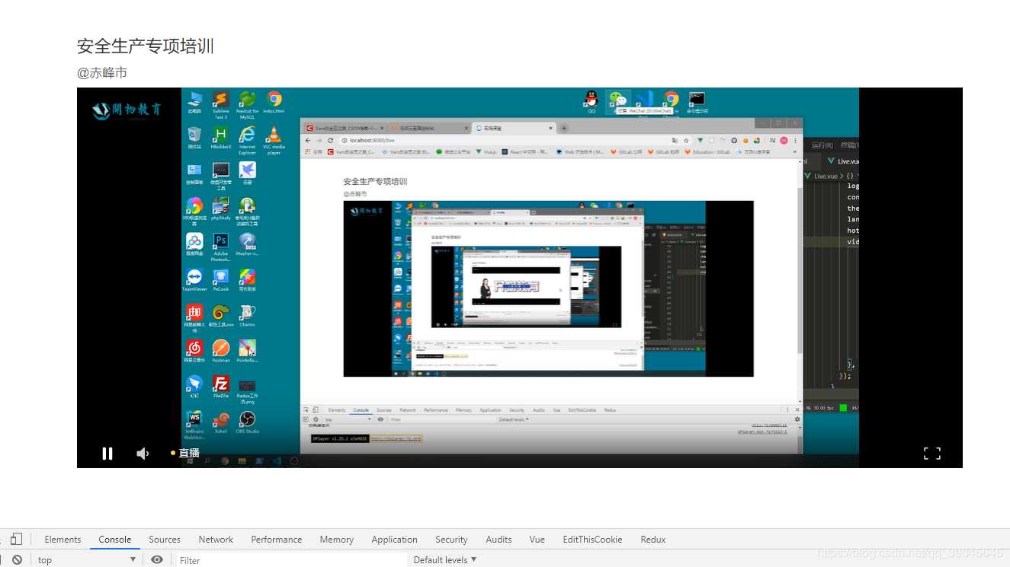Image resolution: width=1010 pixels, height=567 pixels.
Task: Switch to the Memory tab
Action: coord(337,540)
